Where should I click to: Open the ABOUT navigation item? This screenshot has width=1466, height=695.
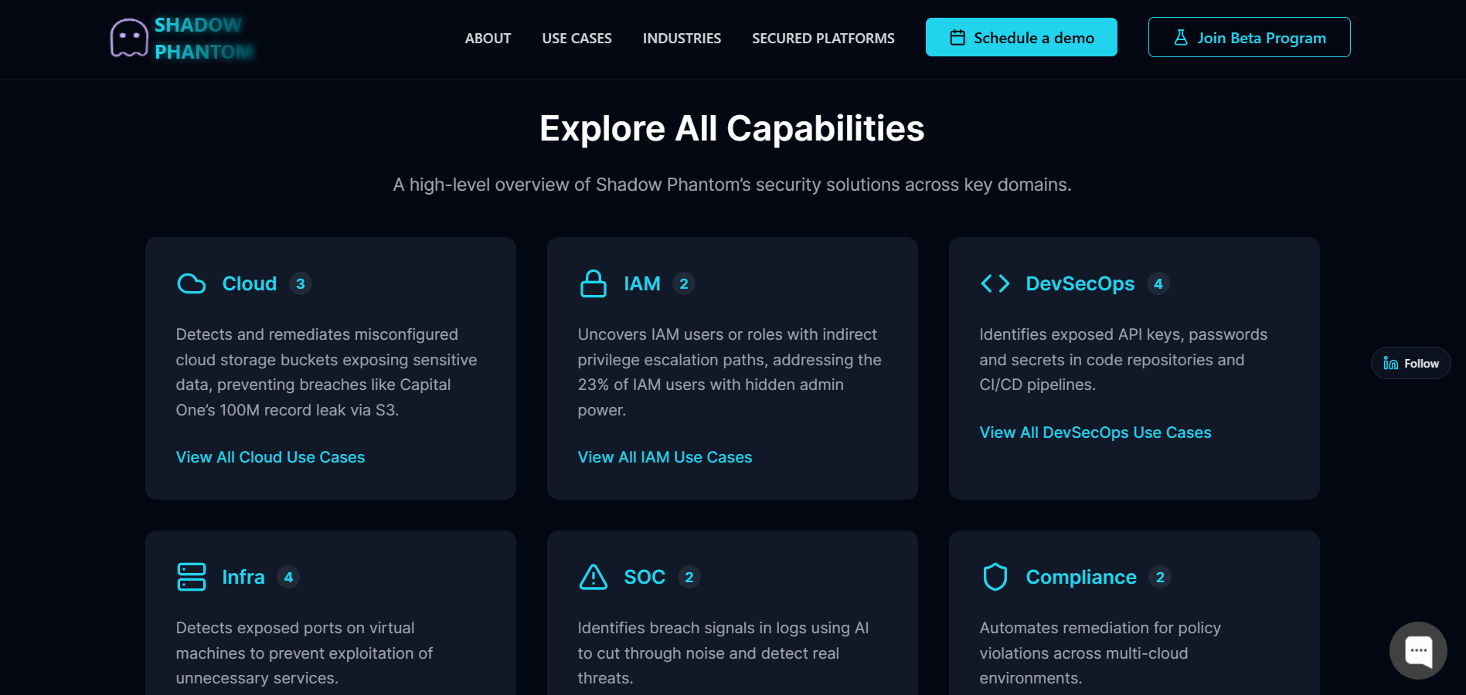(x=487, y=37)
